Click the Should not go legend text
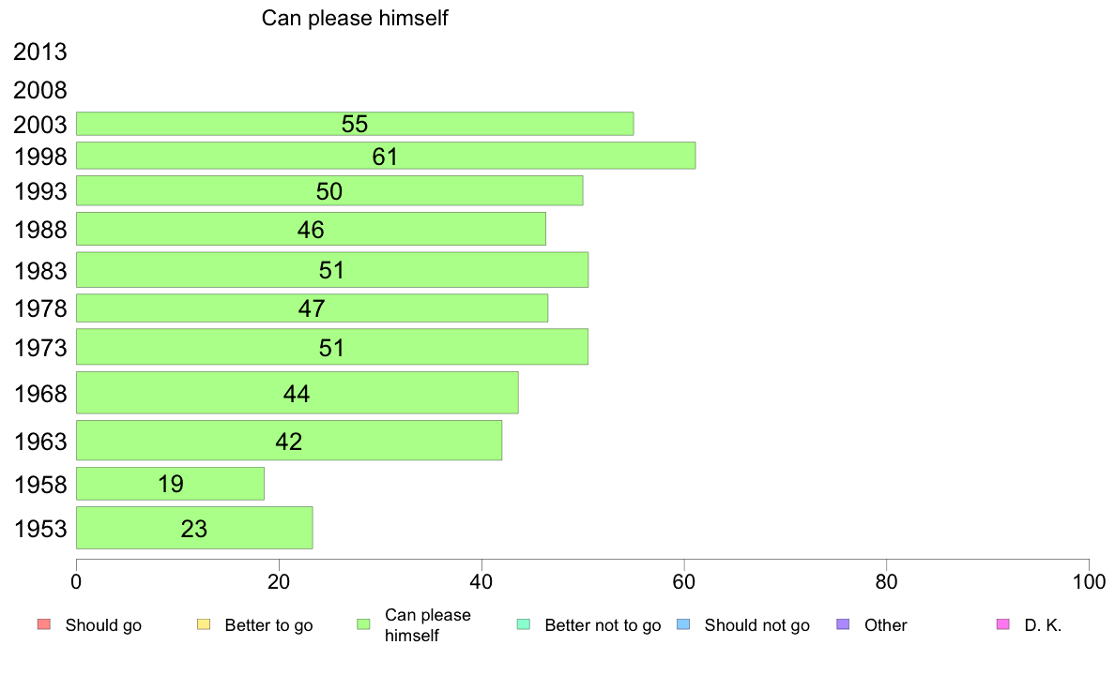Image resolution: width=1115 pixels, height=690 pixels. tap(757, 625)
